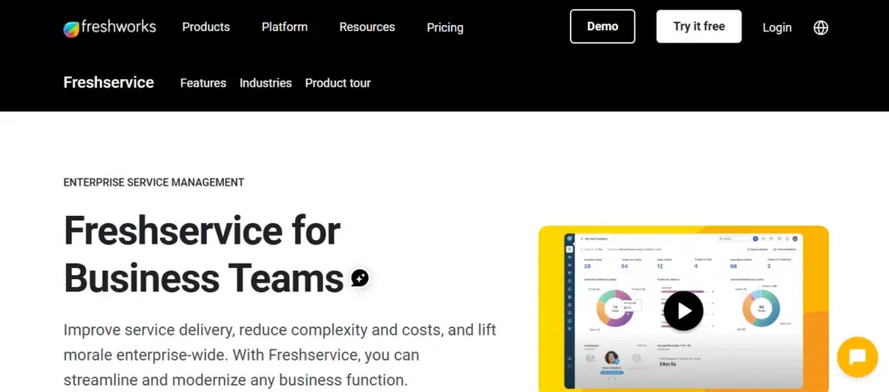Image resolution: width=889 pixels, height=392 pixels.
Task: Click the AI sparkle icon beside heading
Action: click(360, 278)
